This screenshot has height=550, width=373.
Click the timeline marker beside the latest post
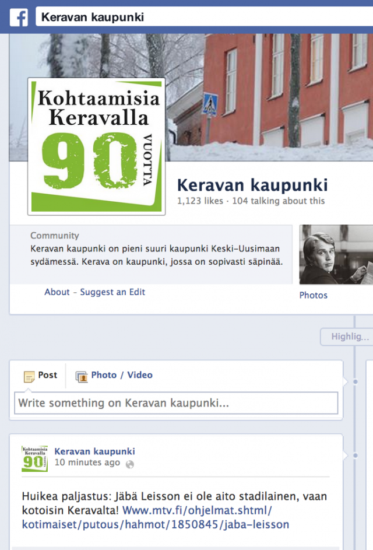(x=356, y=456)
